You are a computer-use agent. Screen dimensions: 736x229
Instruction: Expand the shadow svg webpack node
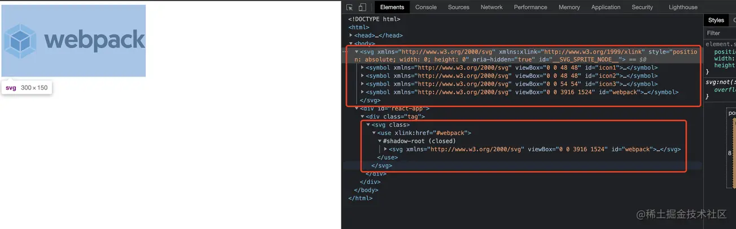tap(386, 149)
